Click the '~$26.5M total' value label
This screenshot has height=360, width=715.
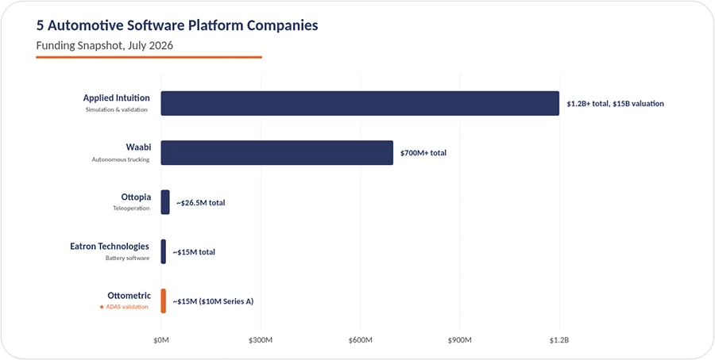click(201, 203)
